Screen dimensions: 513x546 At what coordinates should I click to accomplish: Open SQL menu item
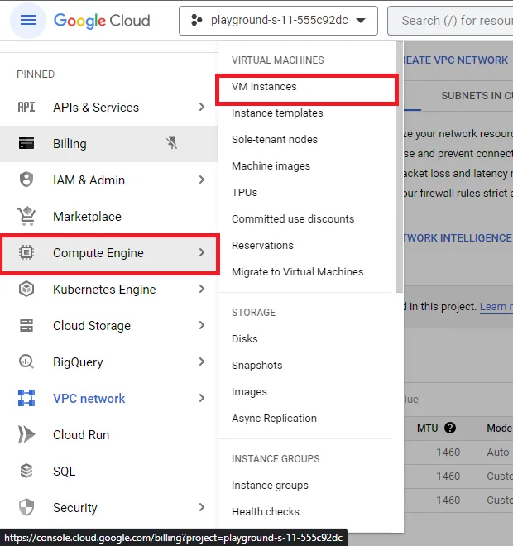tap(109, 472)
